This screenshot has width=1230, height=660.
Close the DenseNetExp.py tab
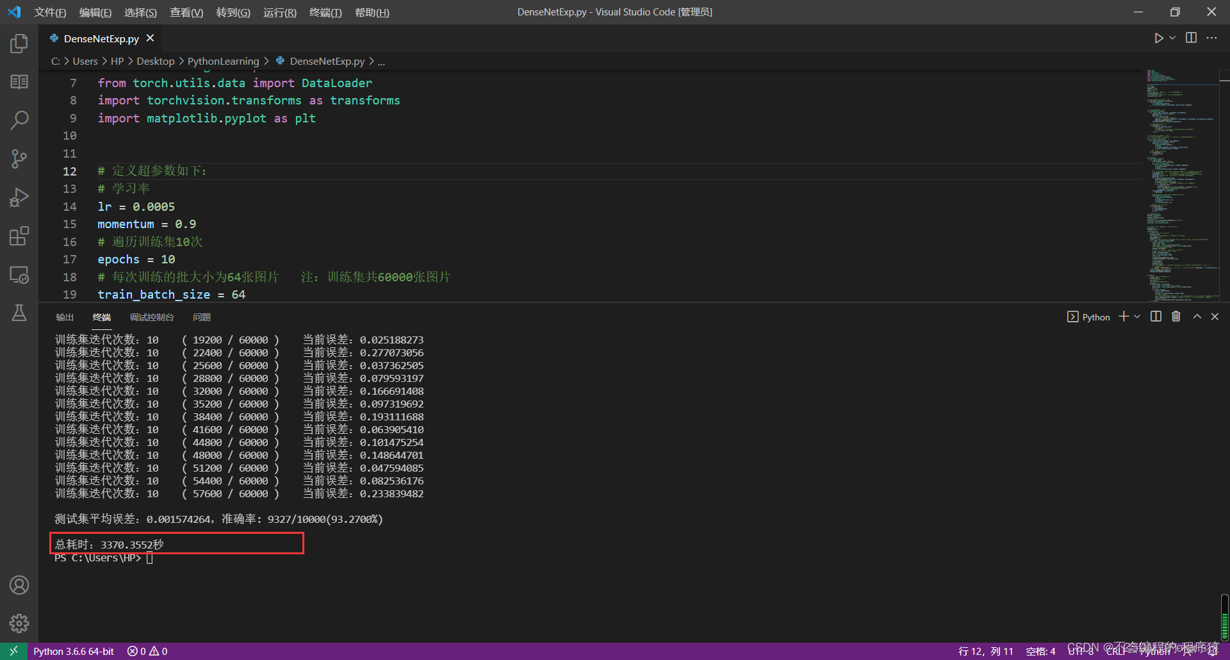pyautogui.click(x=150, y=38)
